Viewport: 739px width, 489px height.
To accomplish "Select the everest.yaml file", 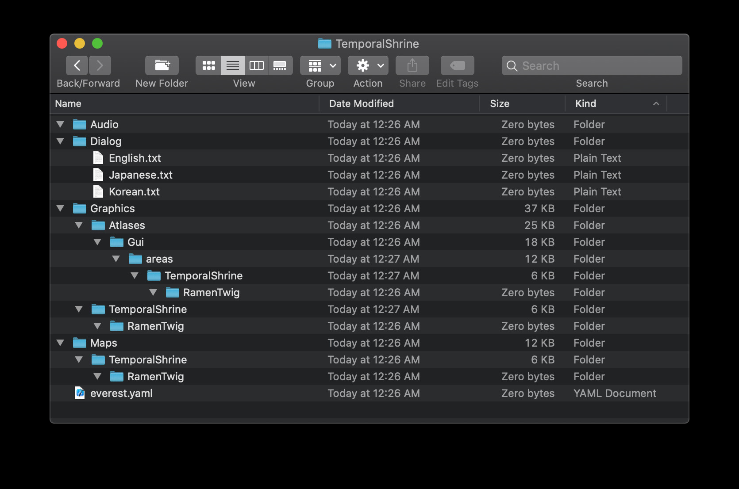I will point(121,393).
